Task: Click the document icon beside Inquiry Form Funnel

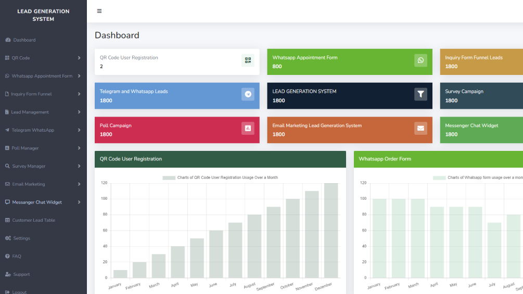Action: (7, 94)
